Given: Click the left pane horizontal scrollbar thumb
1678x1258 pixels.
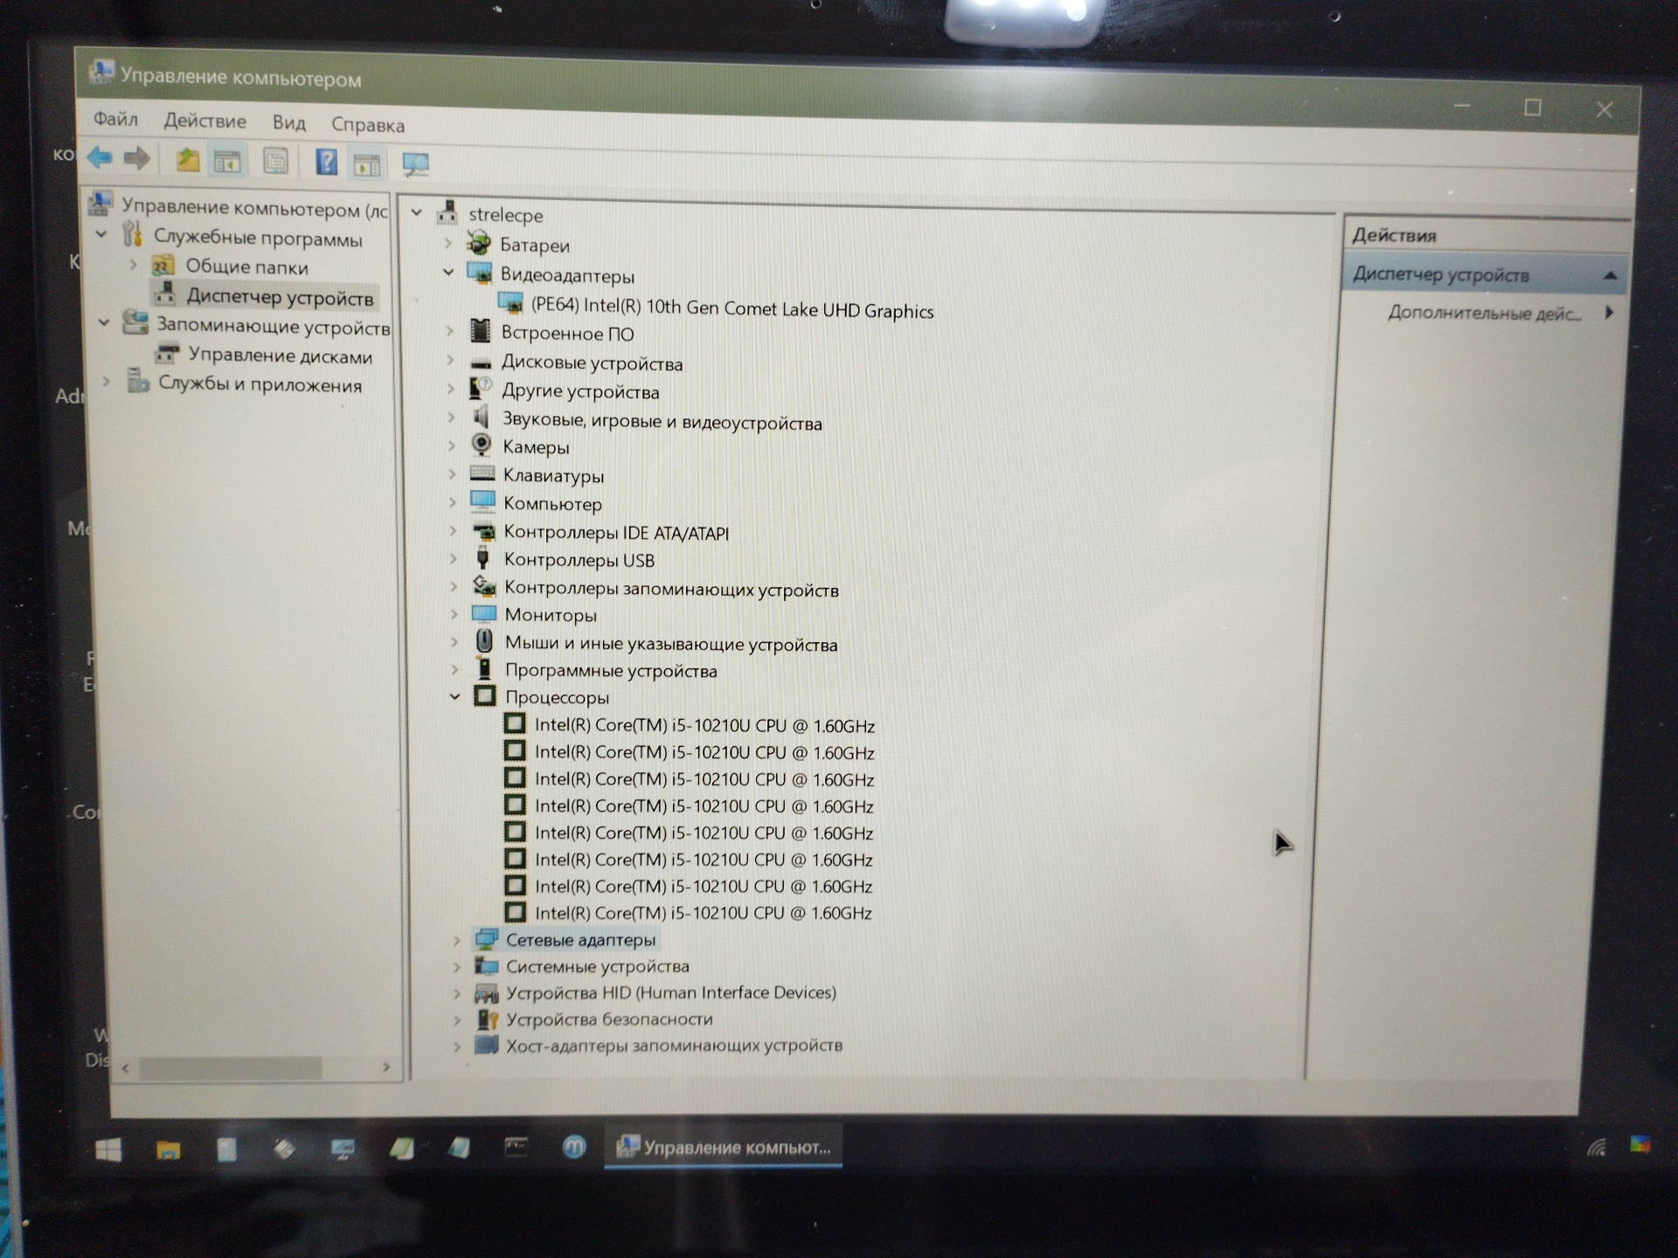Looking at the screenshot, I should 231,1068.
